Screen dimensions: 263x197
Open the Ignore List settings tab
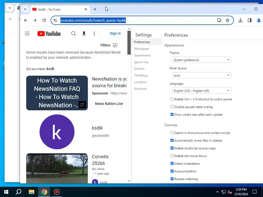click(147, 62)
